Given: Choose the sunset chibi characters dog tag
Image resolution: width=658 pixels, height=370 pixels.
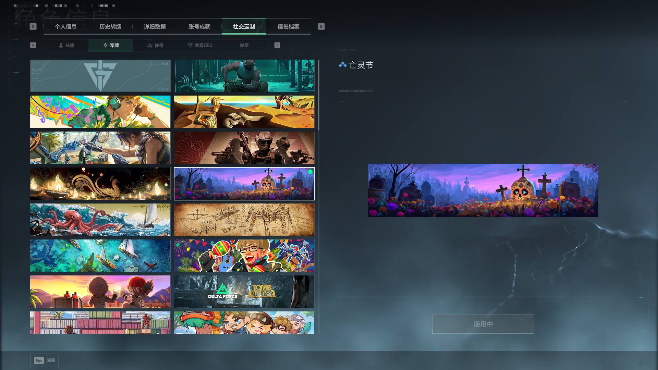Looking at the screenshot, I should point(100,292).
